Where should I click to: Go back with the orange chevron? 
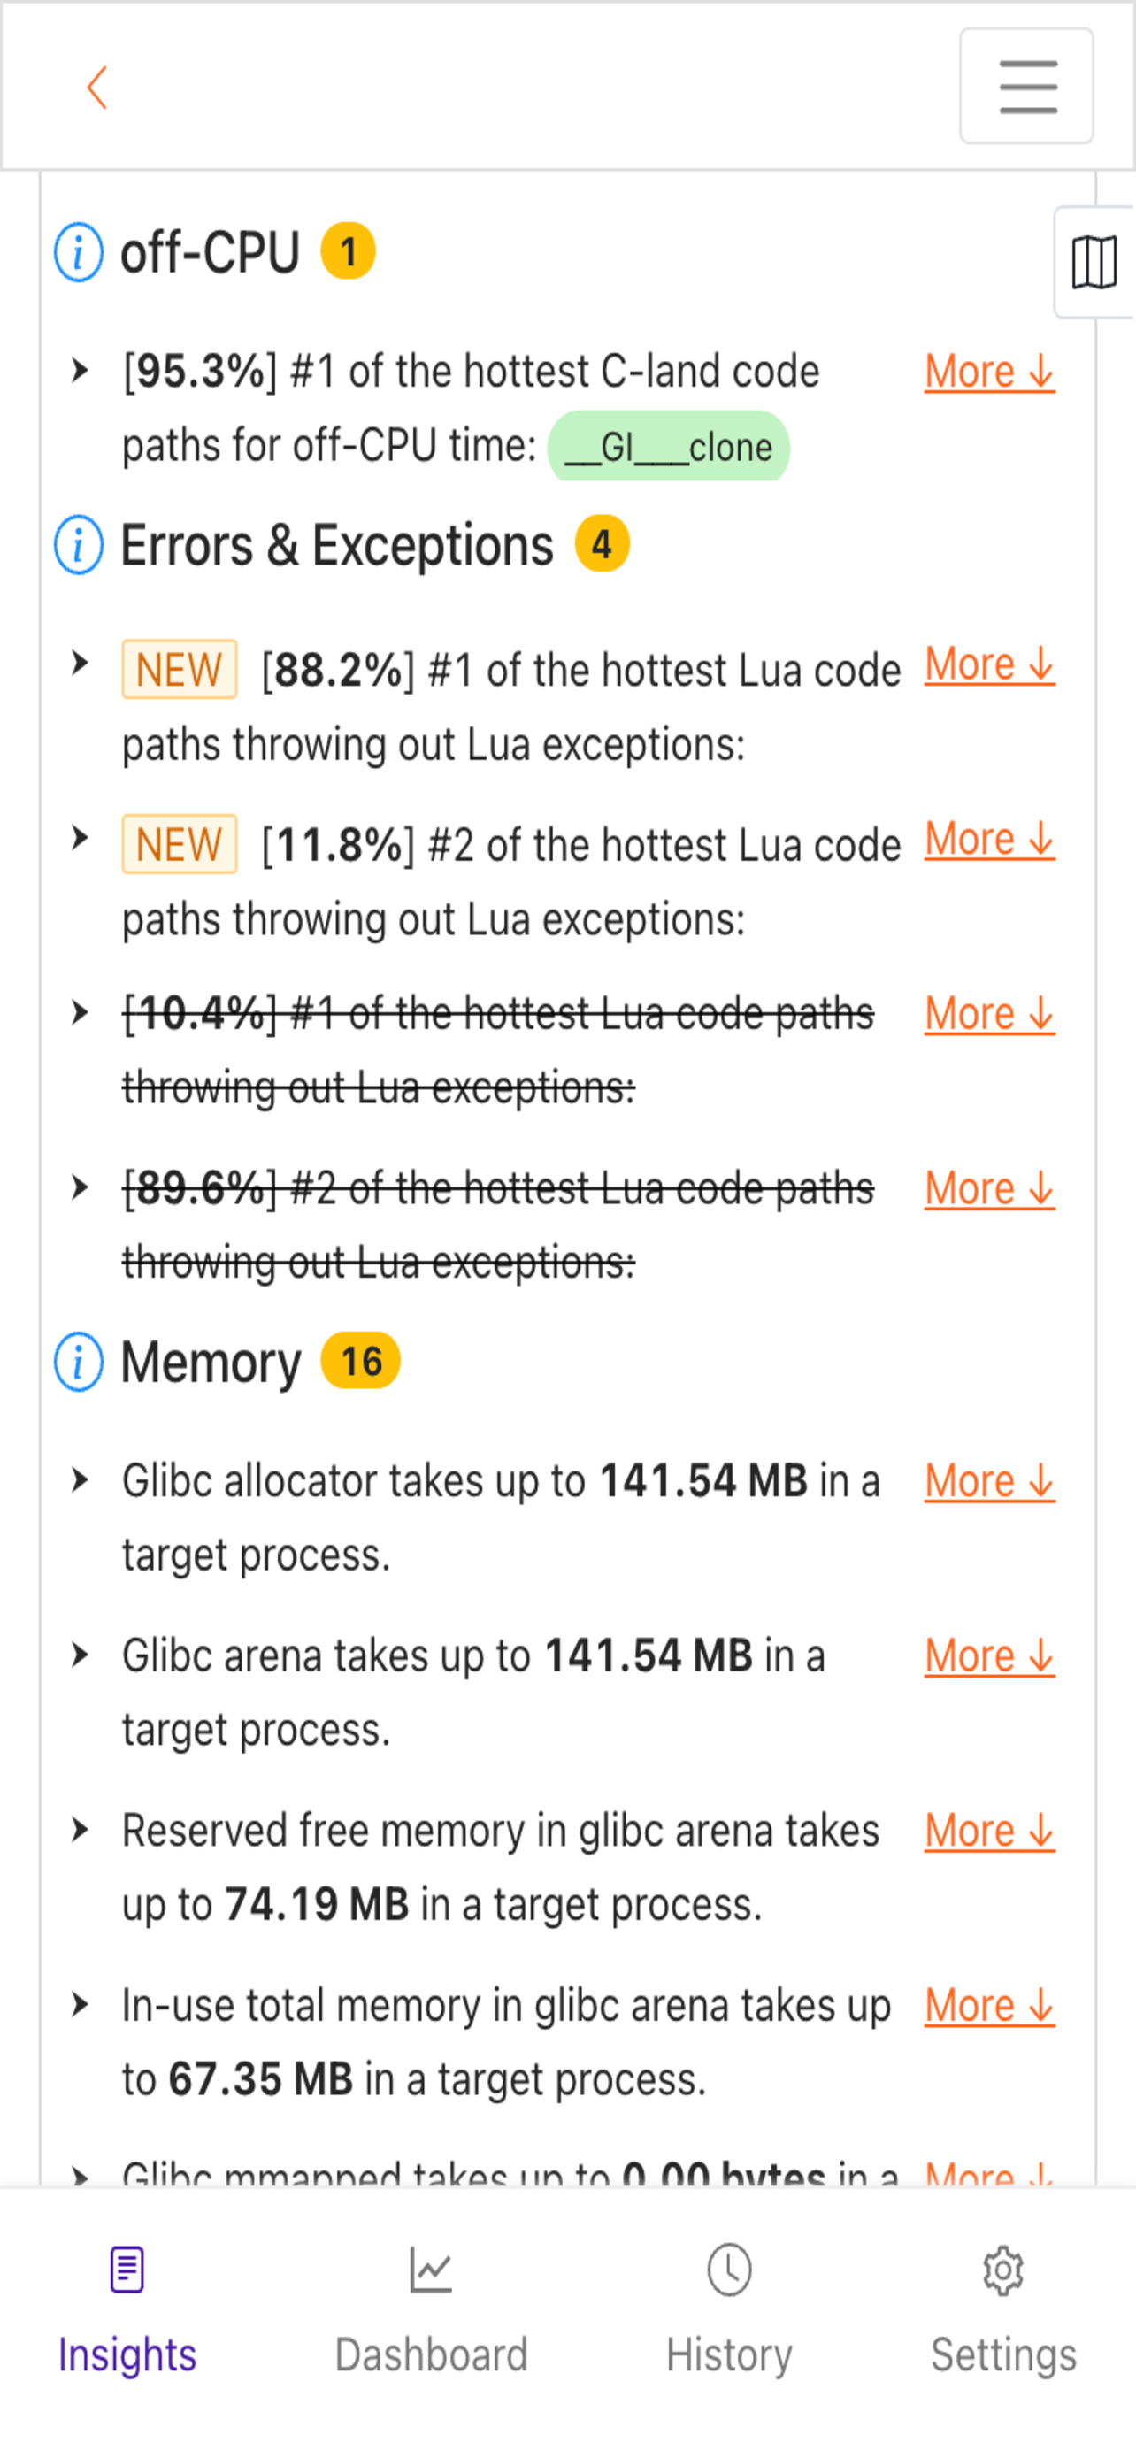(x=96, y=88)
